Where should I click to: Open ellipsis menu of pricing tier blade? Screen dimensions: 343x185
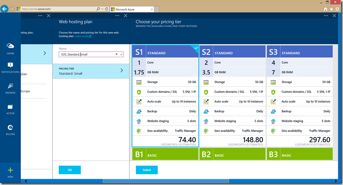point(326,16)
